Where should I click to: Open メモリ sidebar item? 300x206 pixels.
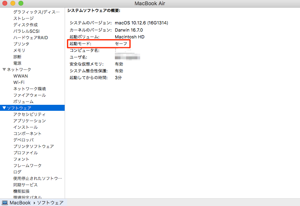pos(19,50)
